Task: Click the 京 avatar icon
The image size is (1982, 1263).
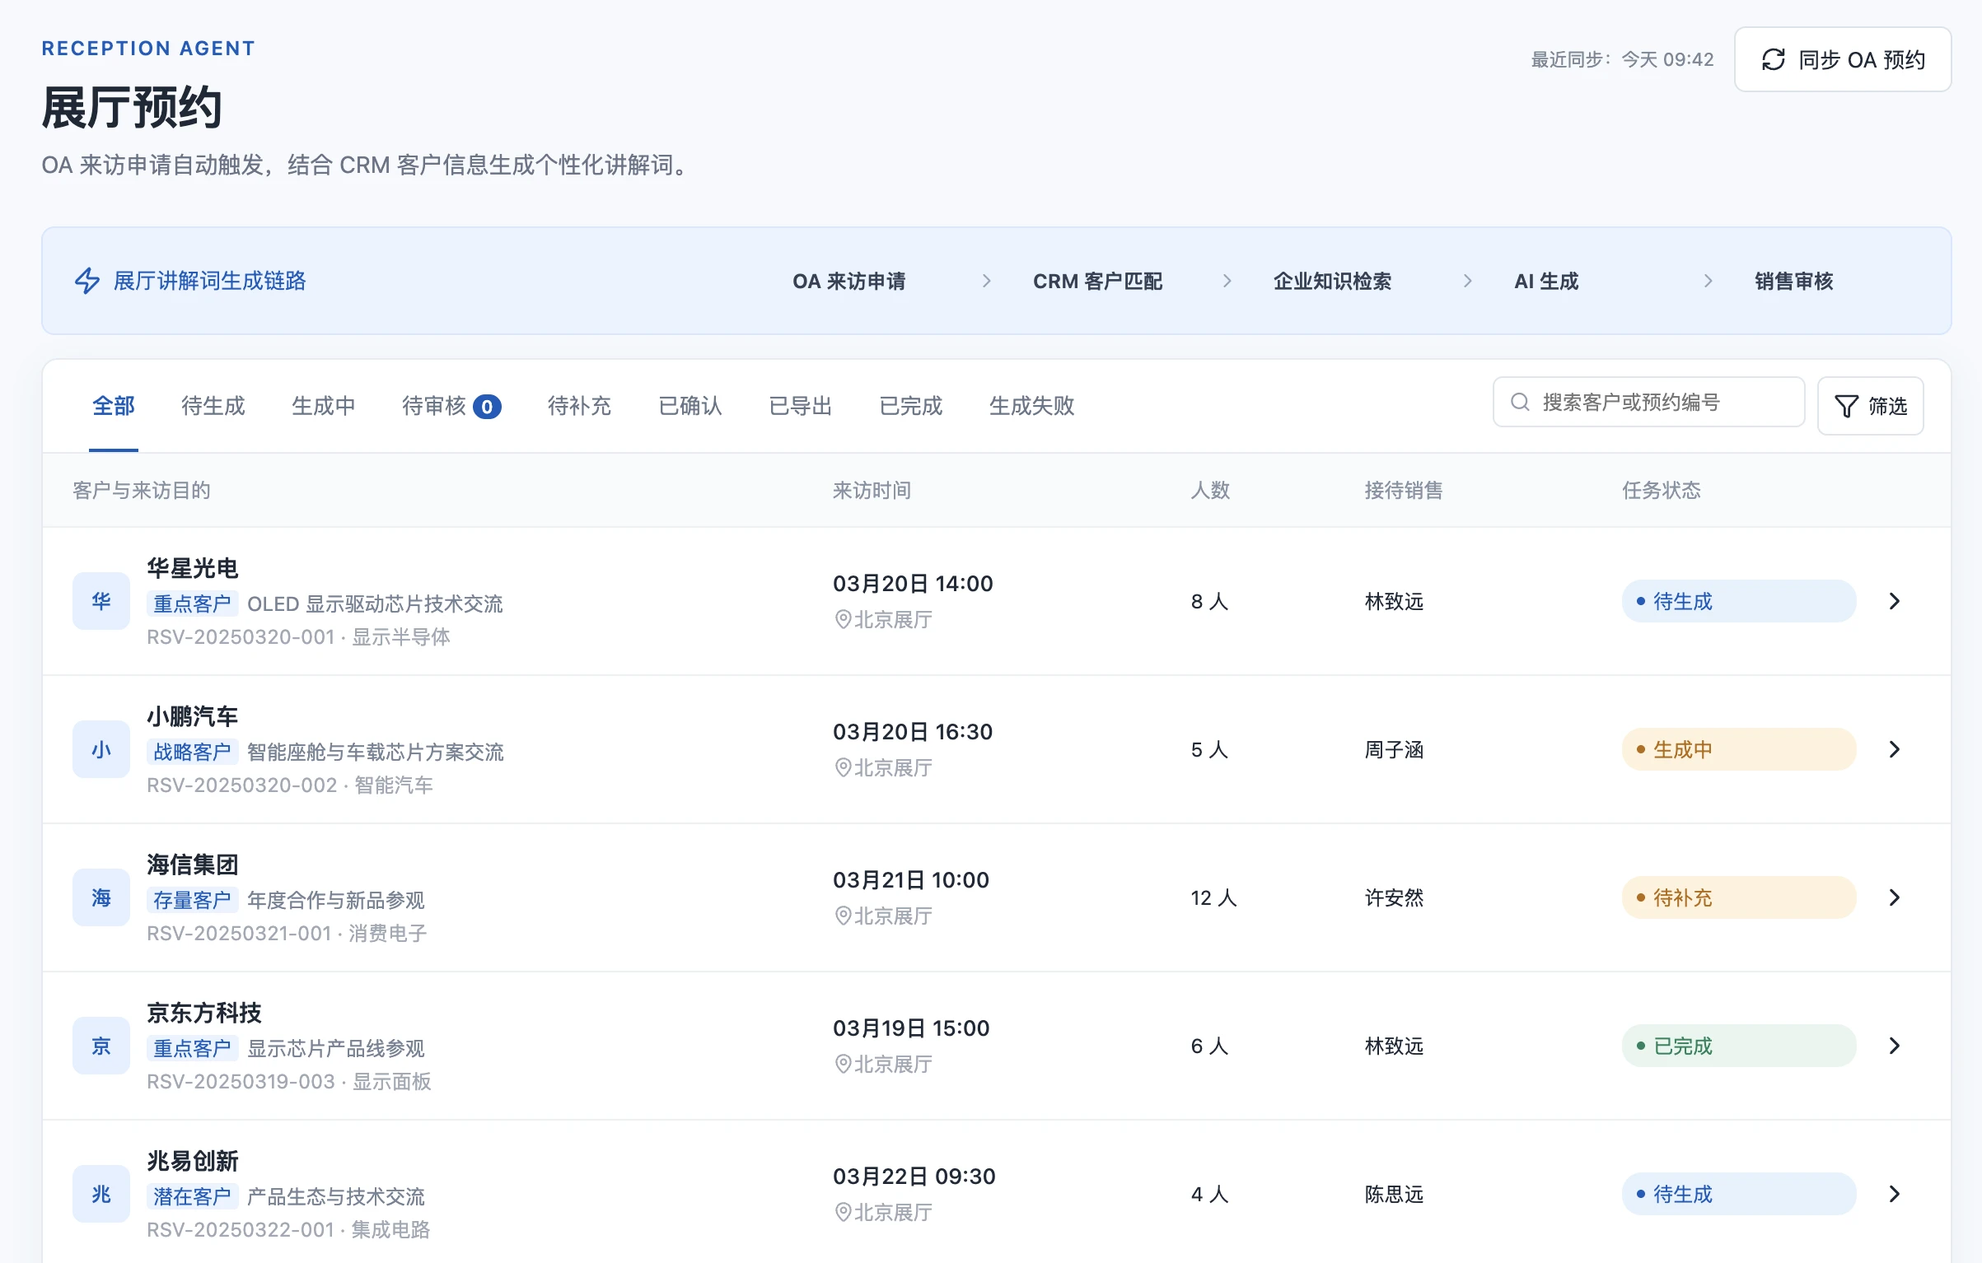Action: 101,1046
